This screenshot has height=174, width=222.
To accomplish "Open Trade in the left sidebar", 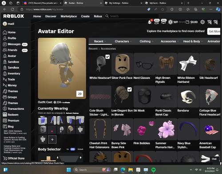I will click(x=9, y=79).
